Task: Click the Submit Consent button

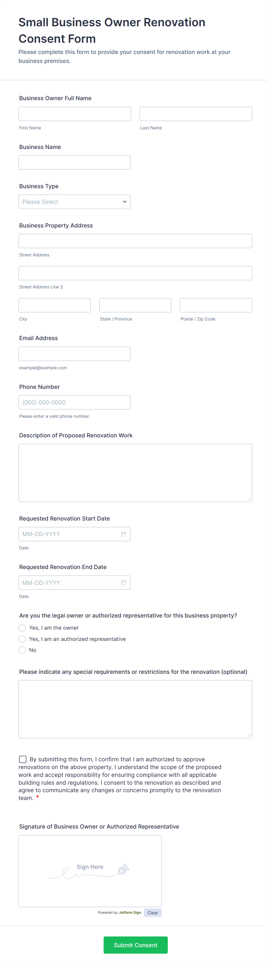Action: click(x=135, y=945)
